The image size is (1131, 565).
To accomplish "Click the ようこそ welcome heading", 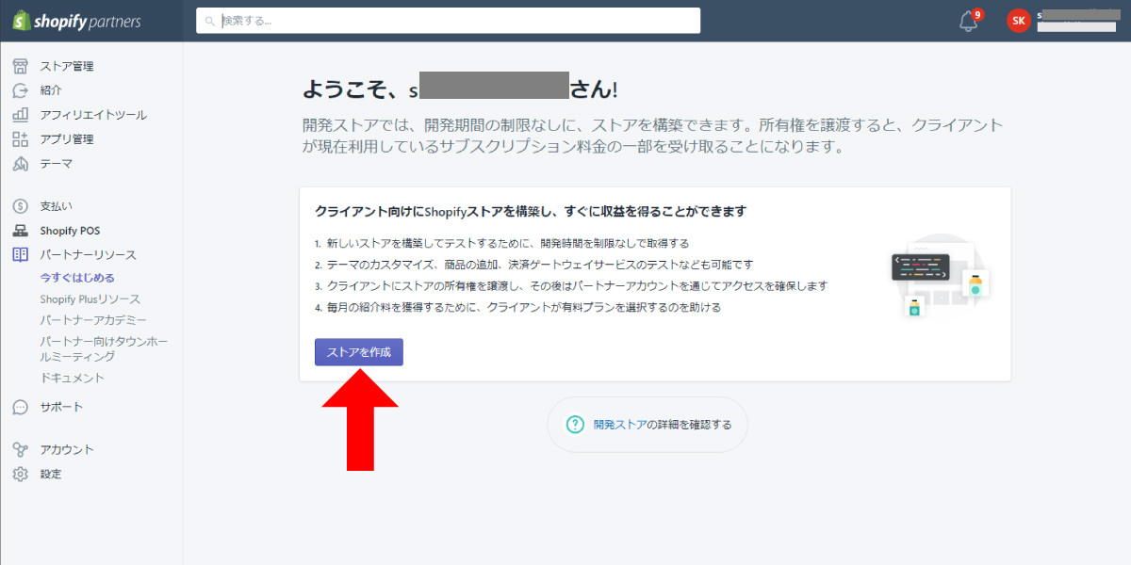I will (461, 89).
